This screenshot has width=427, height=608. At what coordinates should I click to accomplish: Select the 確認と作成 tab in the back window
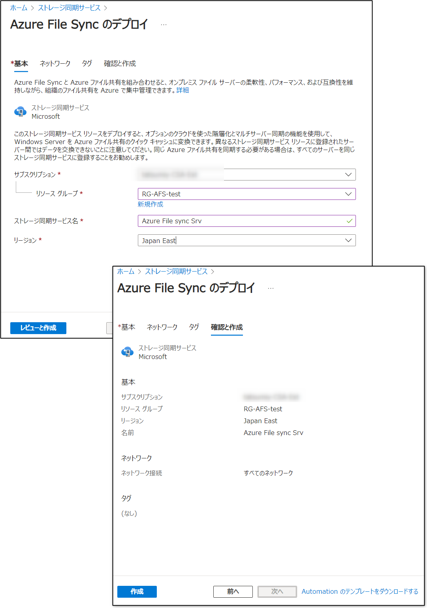click(x=120, y=64)
